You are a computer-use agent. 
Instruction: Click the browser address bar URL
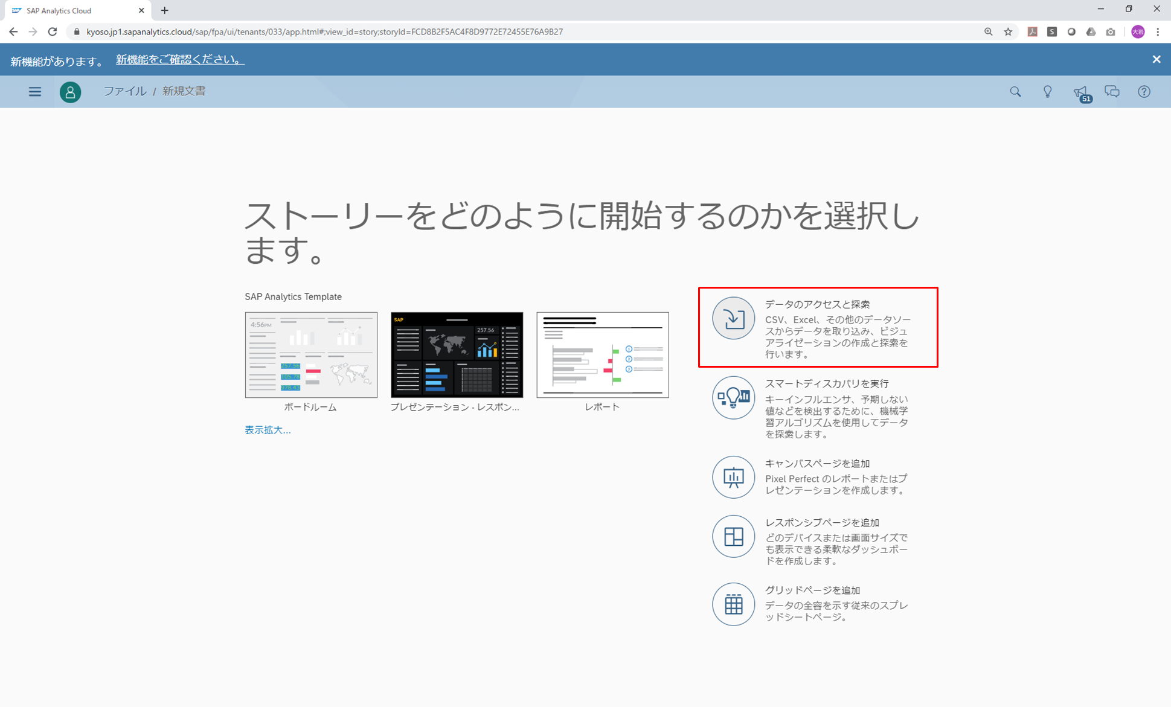point(324,32)
